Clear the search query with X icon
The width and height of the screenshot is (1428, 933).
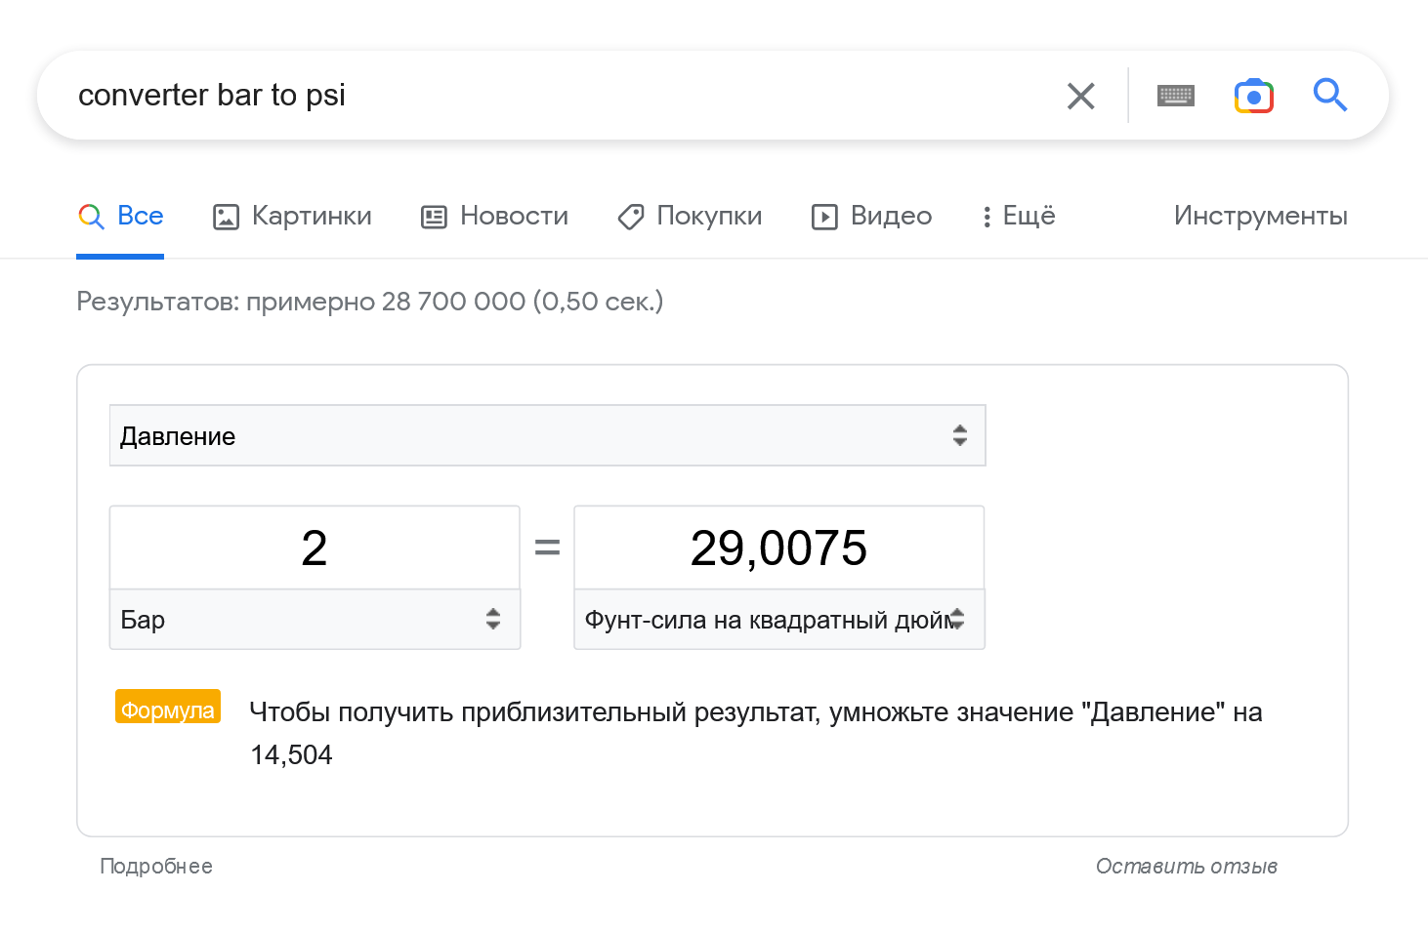pos(1080,96)
